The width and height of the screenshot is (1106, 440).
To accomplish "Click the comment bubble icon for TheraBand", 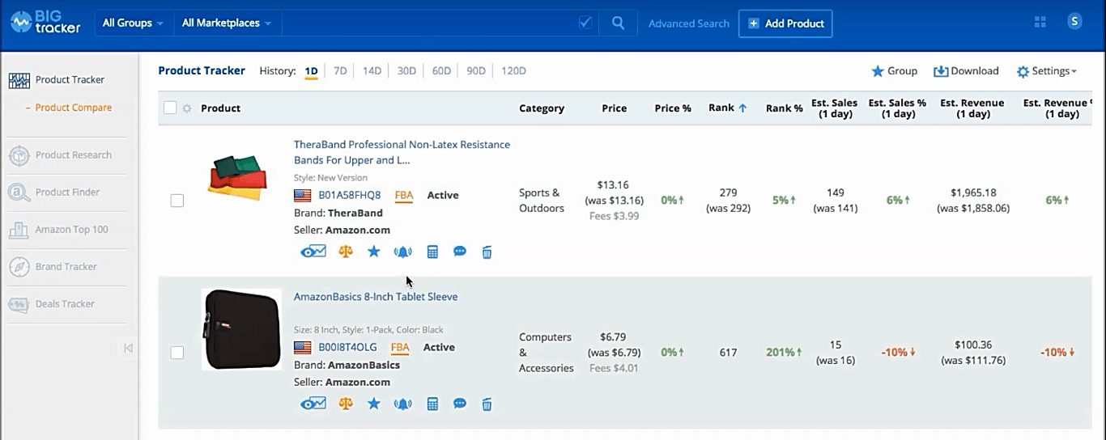I will (x=460, y=252).
